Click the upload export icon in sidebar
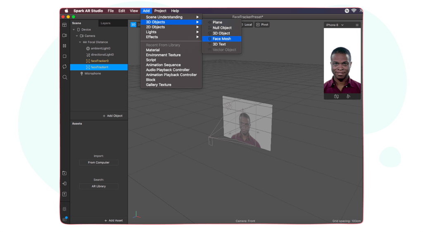This screenshot has width=423, height=232. (64, 194)
